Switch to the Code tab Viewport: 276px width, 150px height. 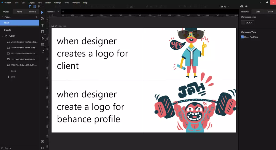(258, 12)
